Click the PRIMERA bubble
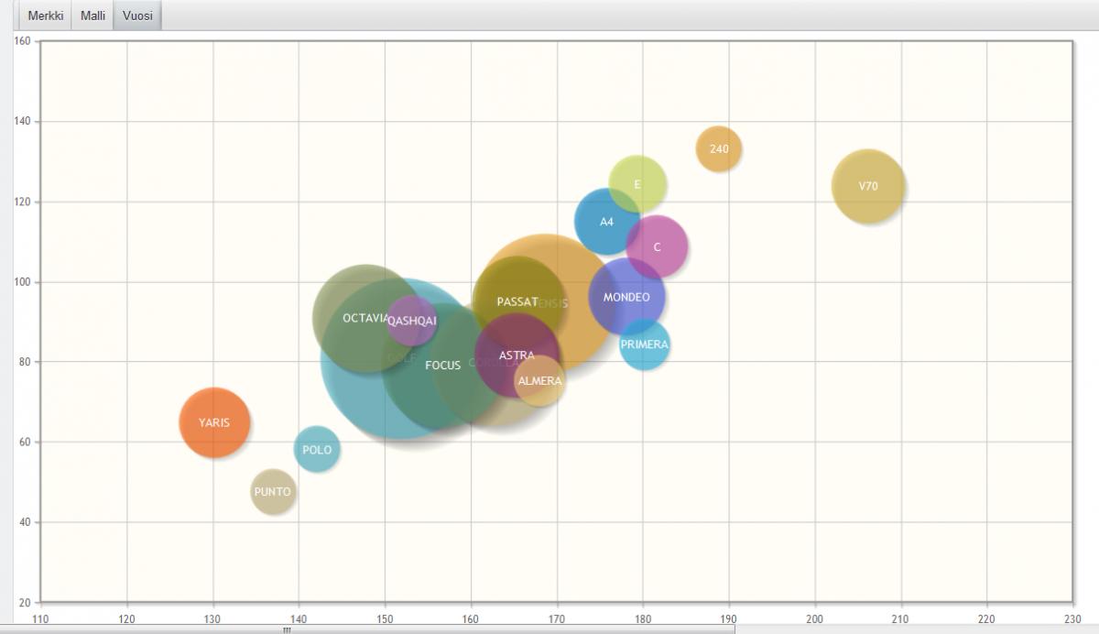1099x634 pixels. pos(645,344)
